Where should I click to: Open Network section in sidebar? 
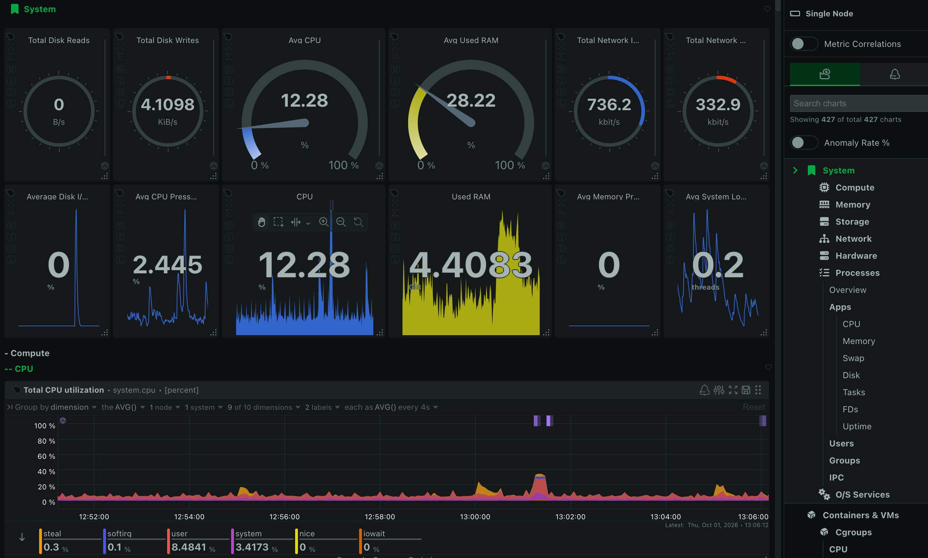click(853, 239)
